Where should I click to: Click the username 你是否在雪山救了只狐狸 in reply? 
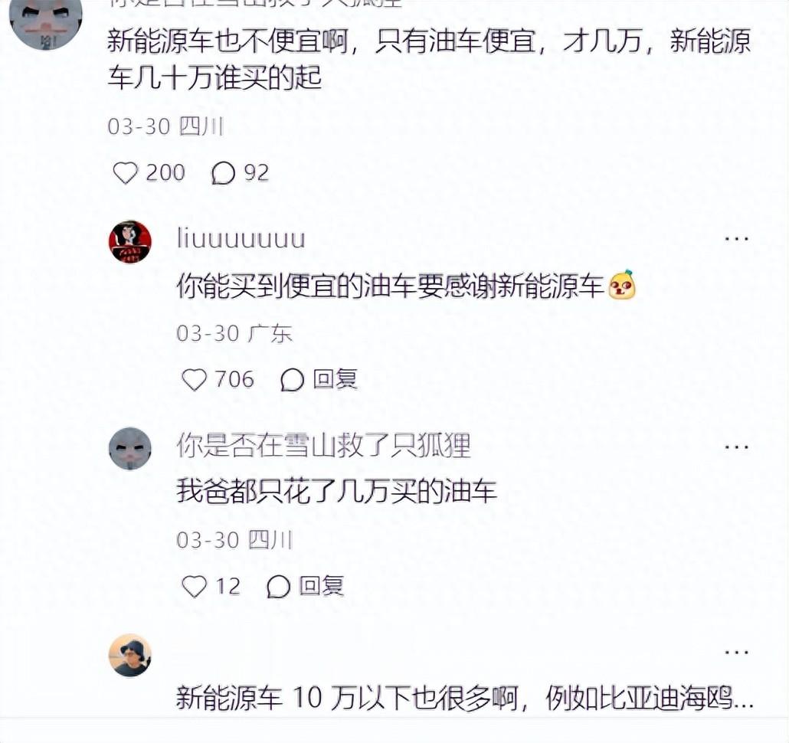[323, 446]
